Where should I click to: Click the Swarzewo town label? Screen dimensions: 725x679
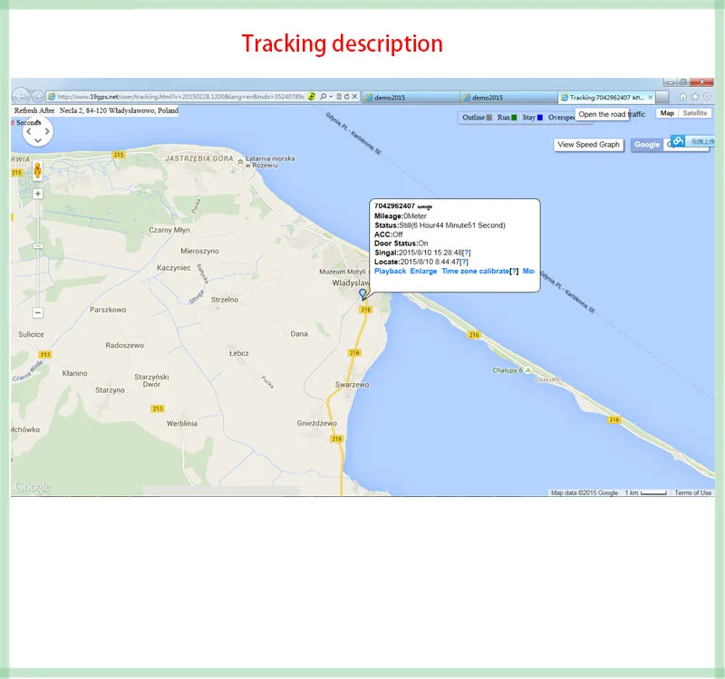tap(352, 385)
